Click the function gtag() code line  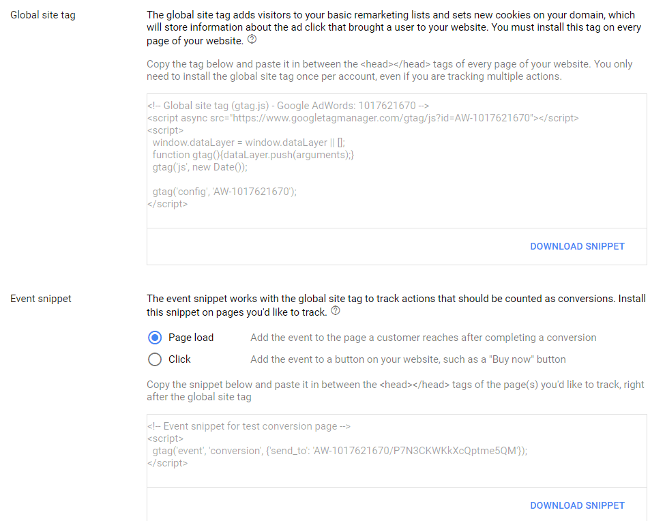[253, 155]
